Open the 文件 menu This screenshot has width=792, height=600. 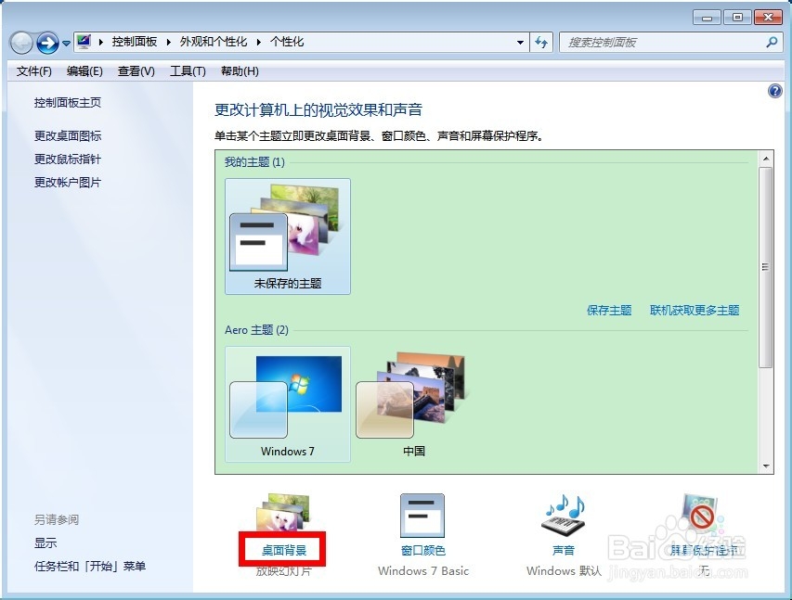coord(34,70)
